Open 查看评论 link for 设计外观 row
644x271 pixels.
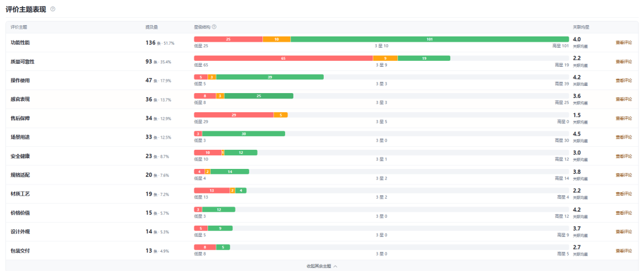pos(624,232)
